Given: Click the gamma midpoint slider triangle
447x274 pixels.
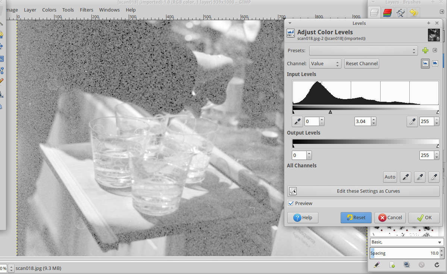Looking at the screenshot, I should coord(330,112).
